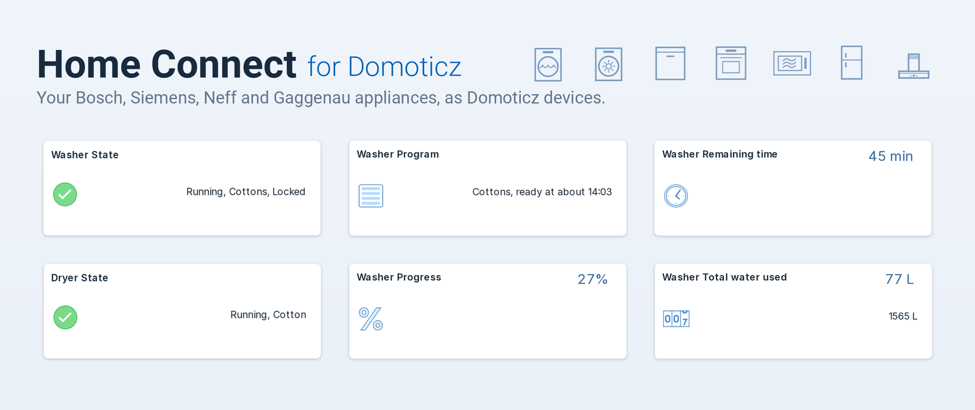Click the 77 L water value
This screenshot has width=975, height=410.
click(899, 280)
